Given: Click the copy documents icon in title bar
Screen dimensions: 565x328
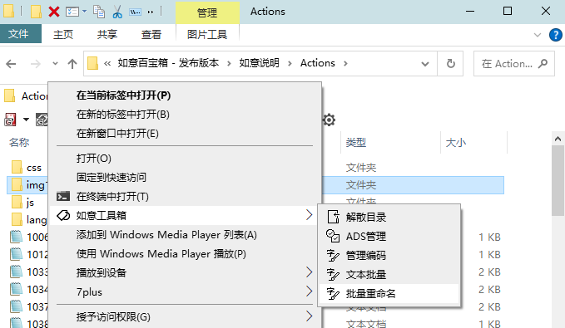Looking at the screenshot, I should coord(99,12).
